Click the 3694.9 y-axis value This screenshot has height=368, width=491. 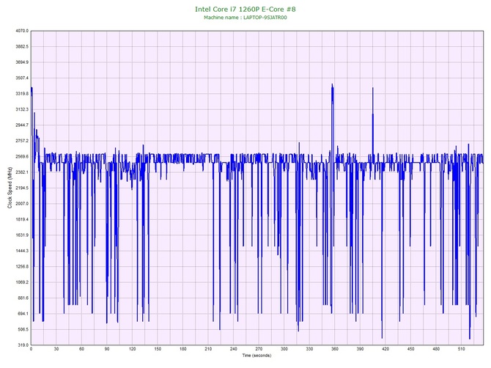(x=22, y=62)
